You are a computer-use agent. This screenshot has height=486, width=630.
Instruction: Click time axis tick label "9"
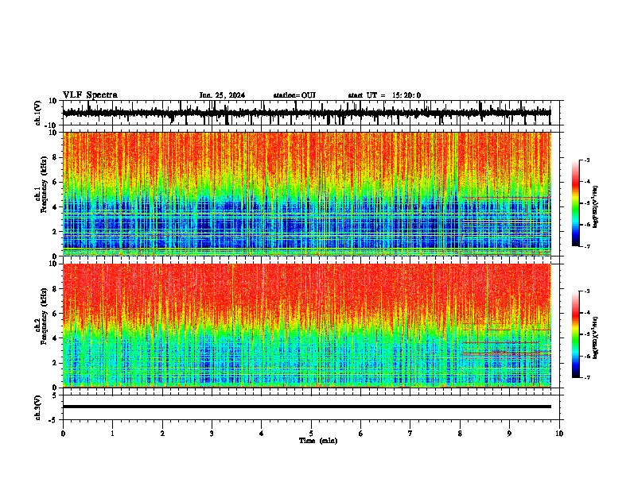509,434
